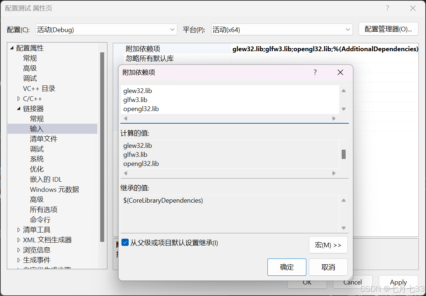Expand the C/C++ tree node
The height and width of the screenshot is (296, 426).
(x=19, y=98)
